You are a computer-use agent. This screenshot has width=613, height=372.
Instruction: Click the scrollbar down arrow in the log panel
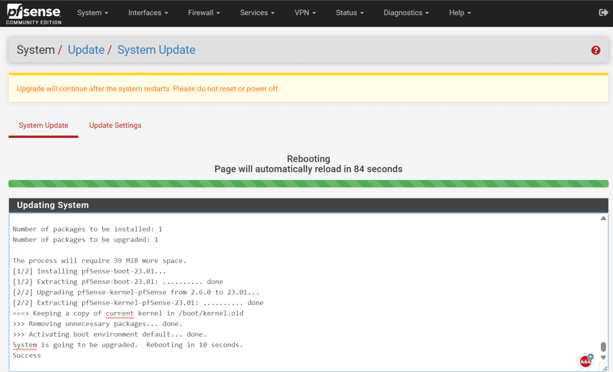[603, 358]
